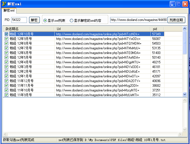Click the application icon in title bar
The image size is (190, 144).
click(x=4, y=4)
